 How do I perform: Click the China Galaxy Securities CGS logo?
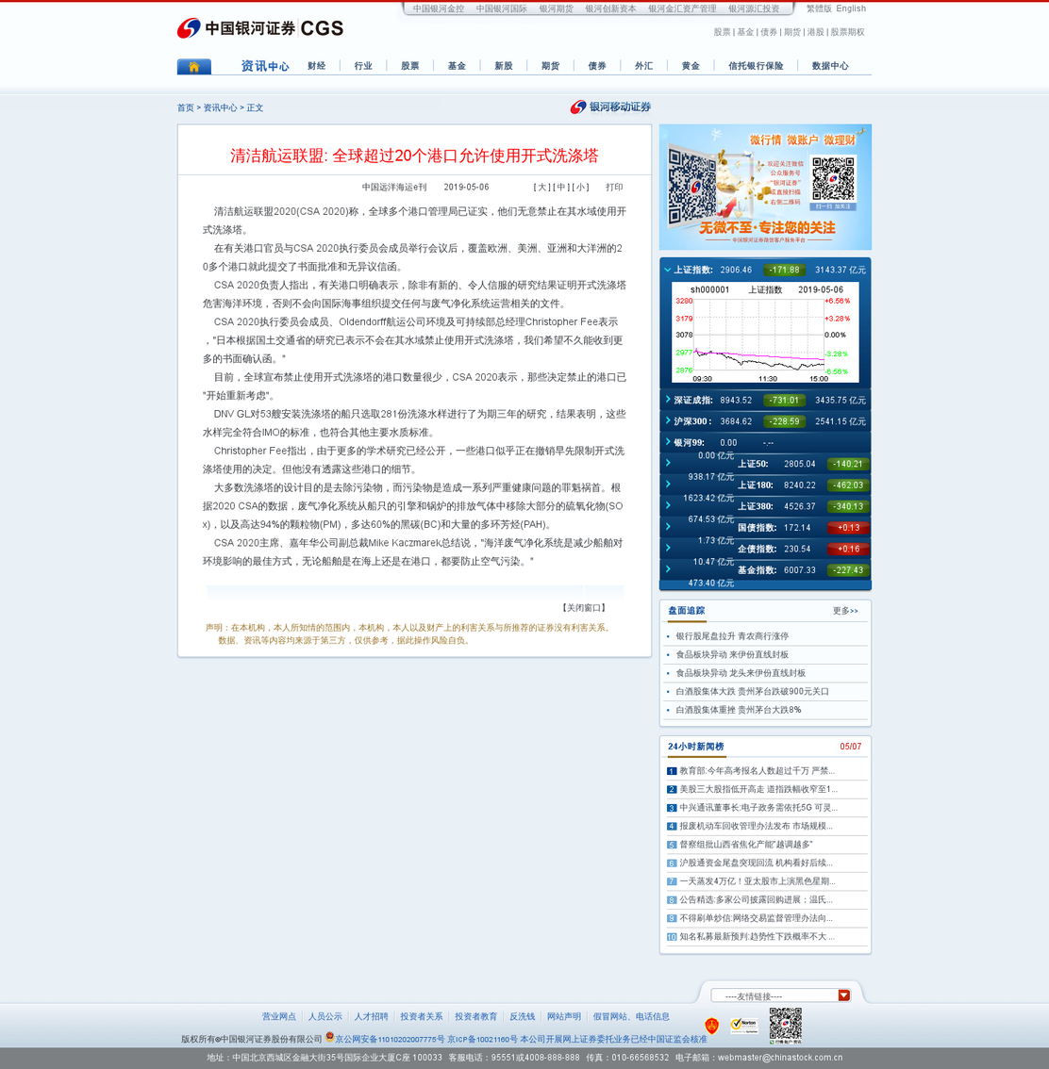(259, 28)
